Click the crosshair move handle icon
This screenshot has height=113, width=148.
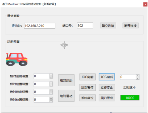click(x=64, y=45)
